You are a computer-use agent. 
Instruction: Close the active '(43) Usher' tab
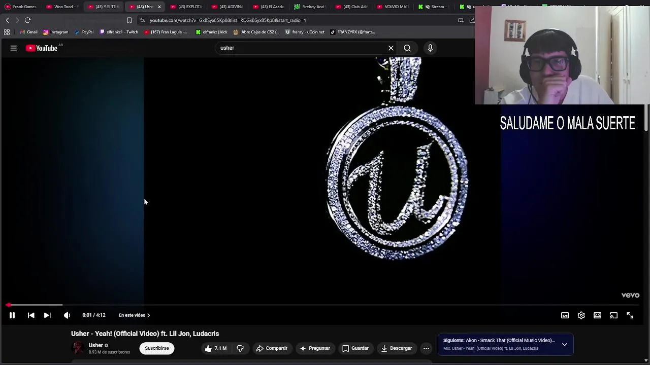[x=159, y=7]
